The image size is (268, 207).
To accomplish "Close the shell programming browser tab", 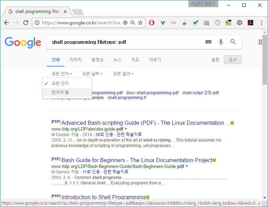I will point(65,12).
